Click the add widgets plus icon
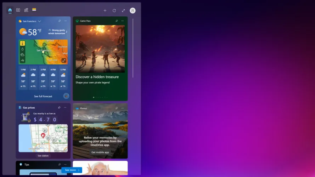The height and width of the screenshot is (177, 315). coord(105,11)
